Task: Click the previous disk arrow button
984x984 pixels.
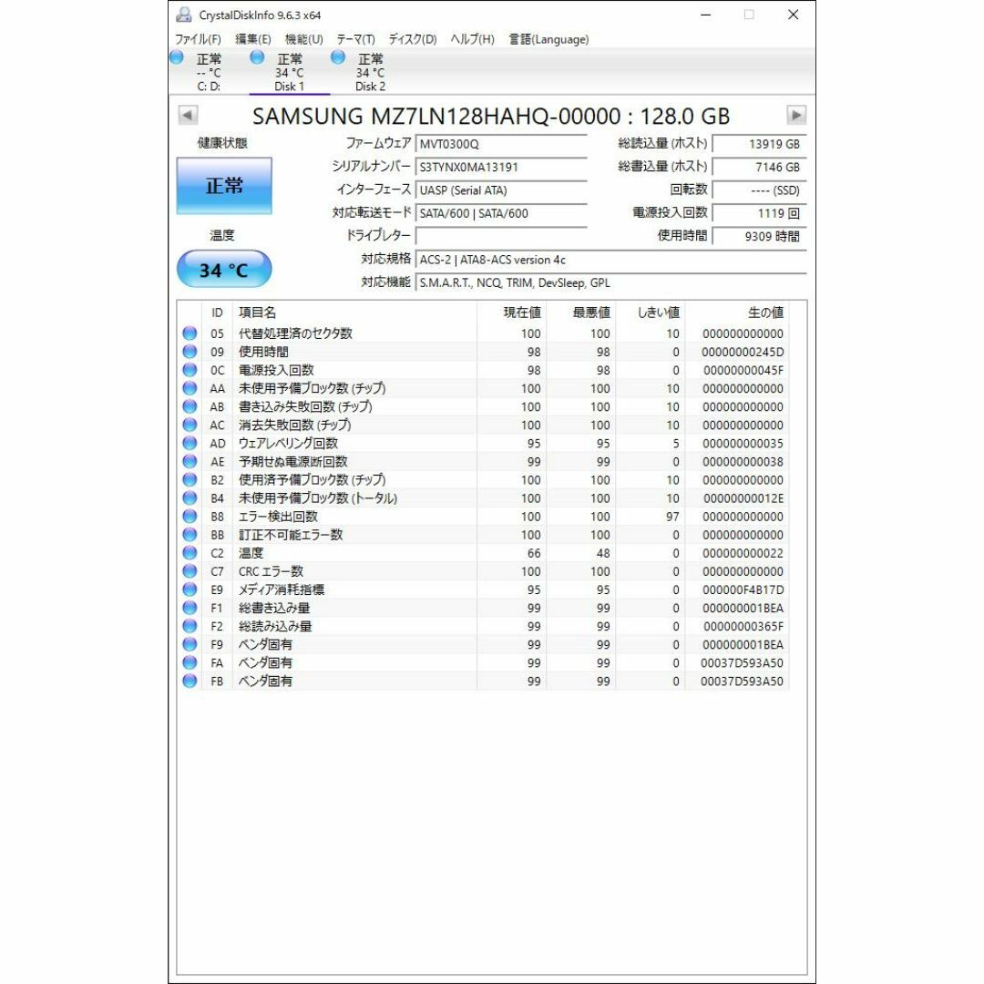Action: coord(188,115)
